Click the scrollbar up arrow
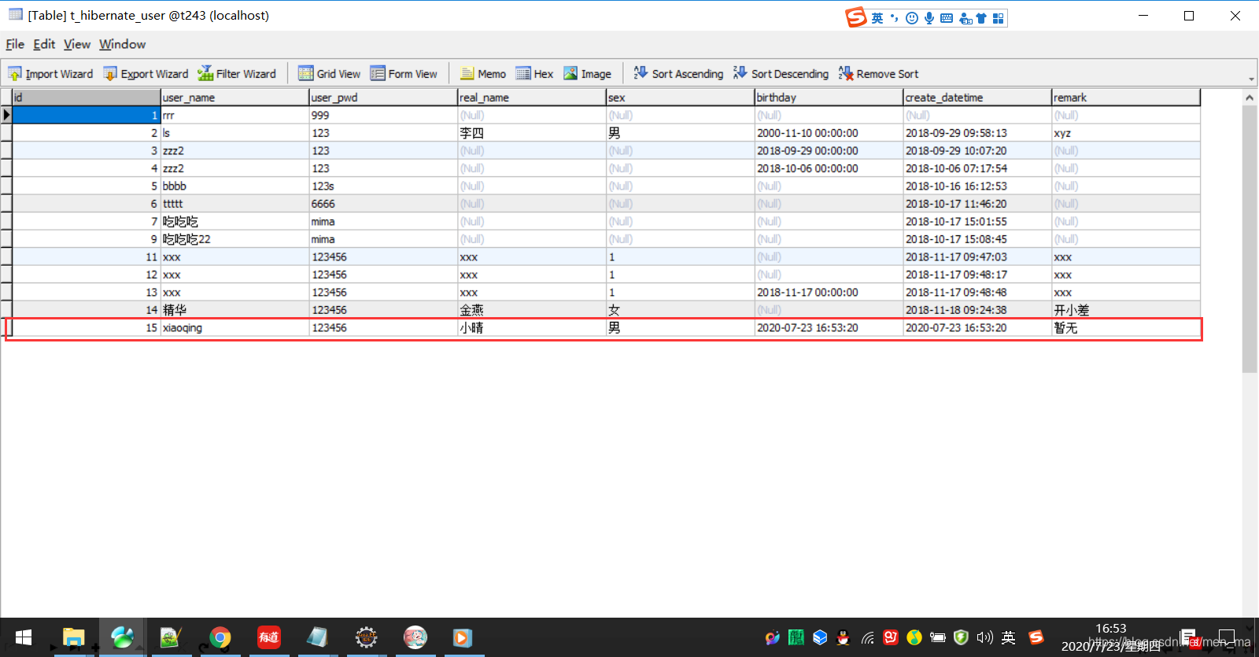 click(1250, 98)
